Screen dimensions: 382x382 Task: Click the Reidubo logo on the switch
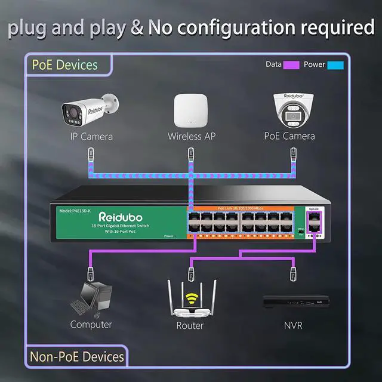coord(121,217)
